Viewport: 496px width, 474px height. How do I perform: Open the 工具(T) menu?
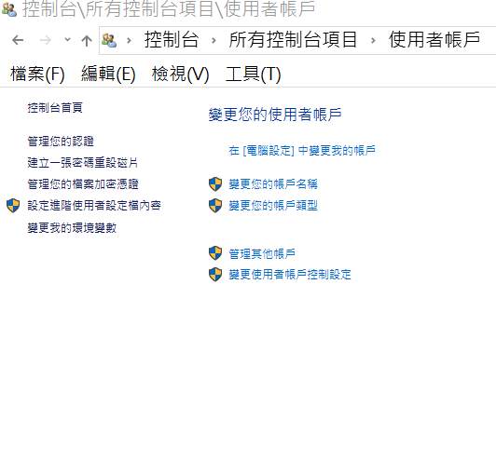(x=253, y=74)
